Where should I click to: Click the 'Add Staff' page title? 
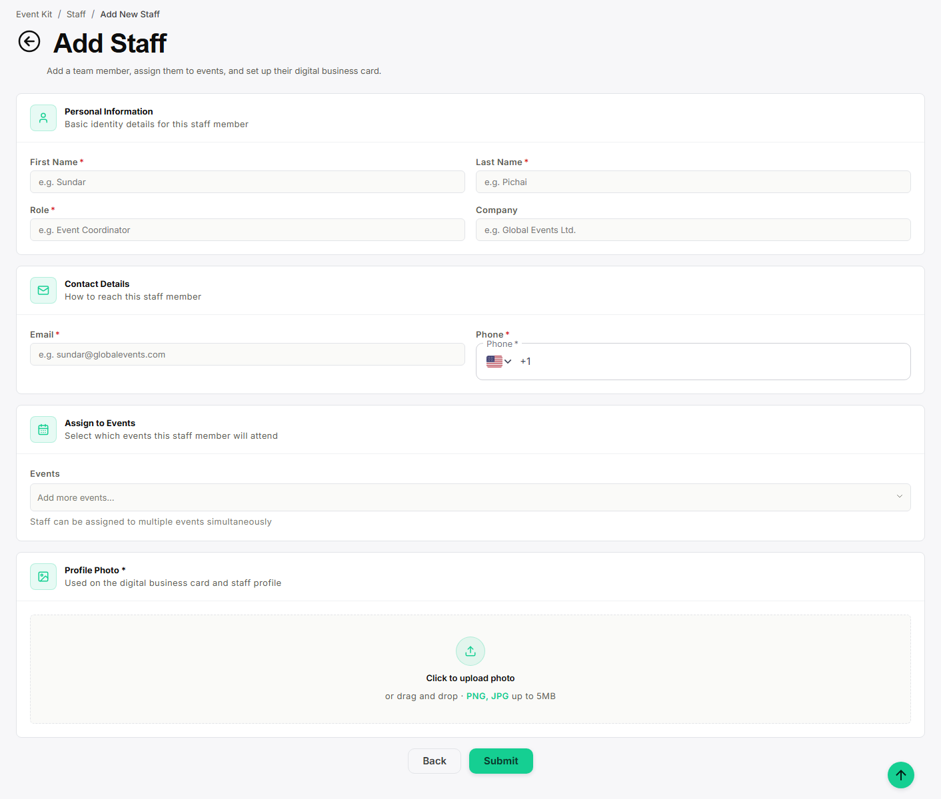point(110,43)
